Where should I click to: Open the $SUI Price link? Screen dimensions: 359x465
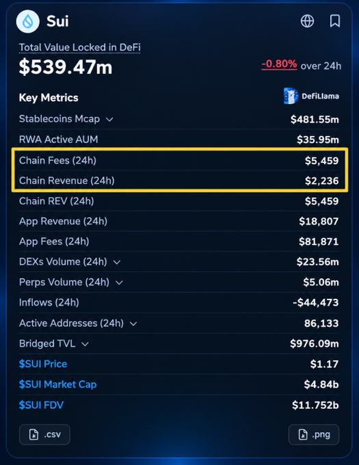pyautogui.click(x=43, y=364)
